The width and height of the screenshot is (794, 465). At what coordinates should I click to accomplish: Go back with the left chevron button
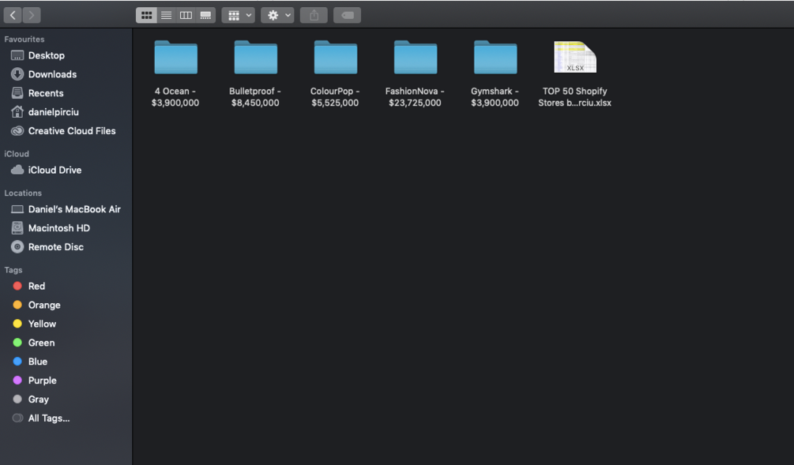13,15
